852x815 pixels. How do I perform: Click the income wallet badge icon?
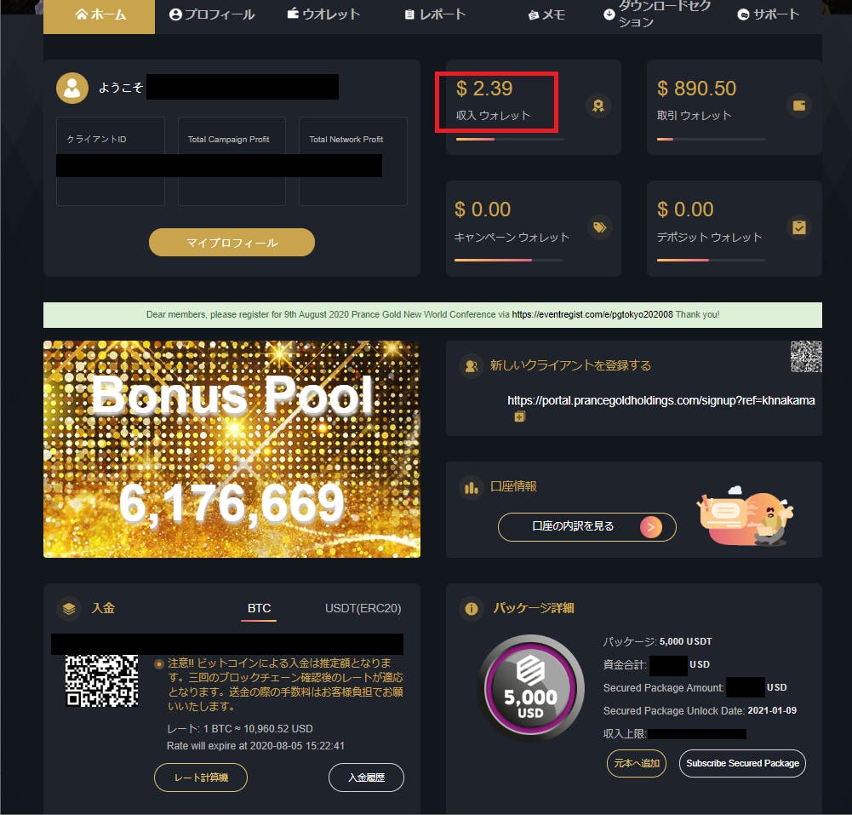(598, 106)
